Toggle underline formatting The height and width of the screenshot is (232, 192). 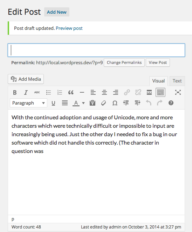pyautogui.click(x=53, y=103)
